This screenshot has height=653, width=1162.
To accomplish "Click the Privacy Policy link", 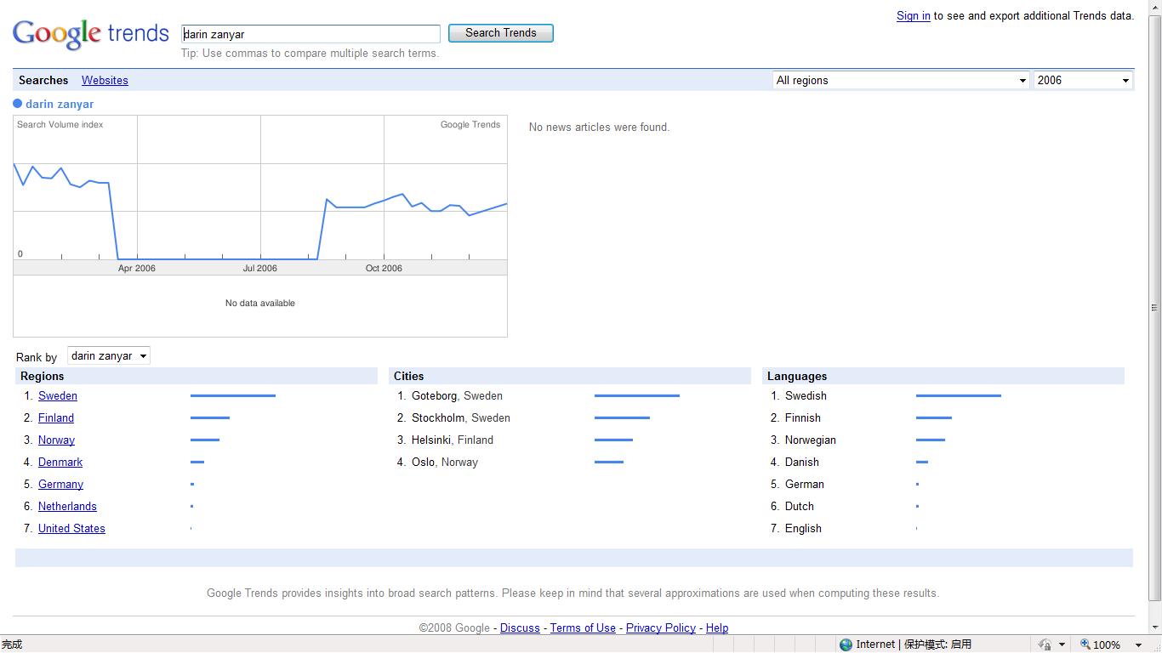I will [661, 627].
